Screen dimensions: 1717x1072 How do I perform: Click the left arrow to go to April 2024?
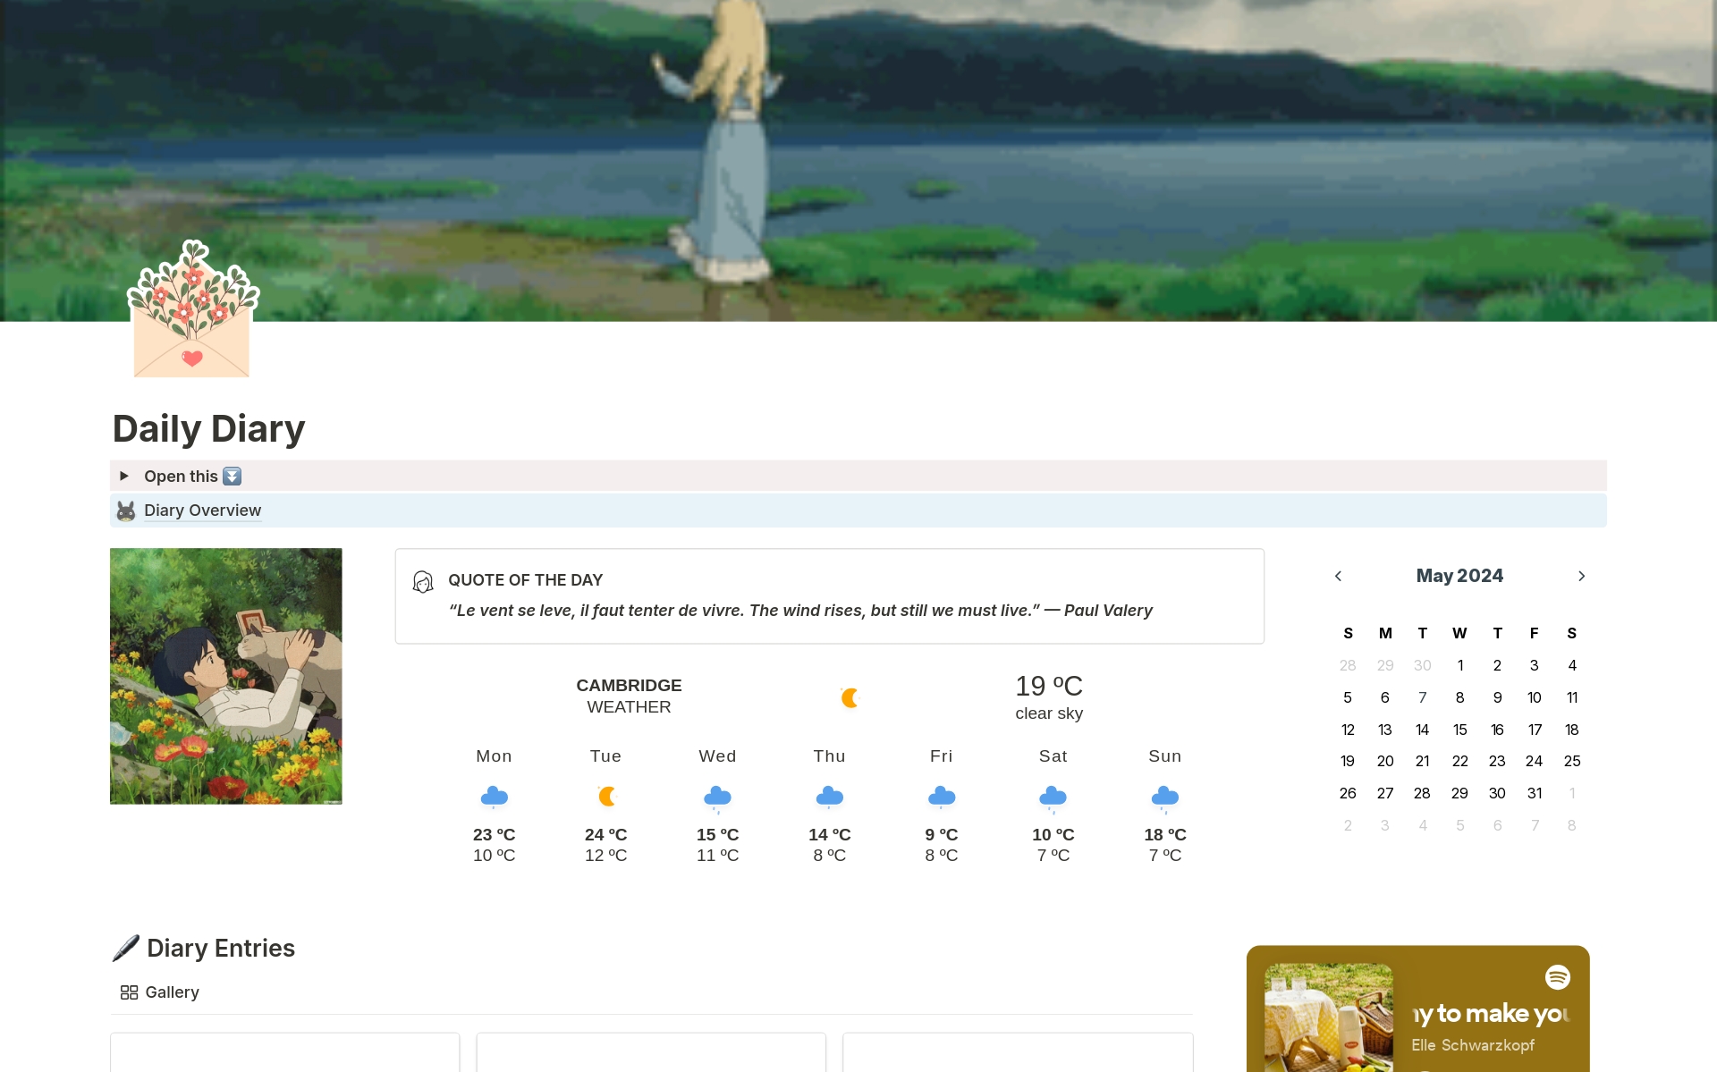(1338, 576)
